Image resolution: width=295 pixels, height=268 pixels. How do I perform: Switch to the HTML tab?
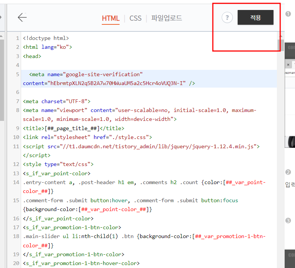[x=111, y=18]
